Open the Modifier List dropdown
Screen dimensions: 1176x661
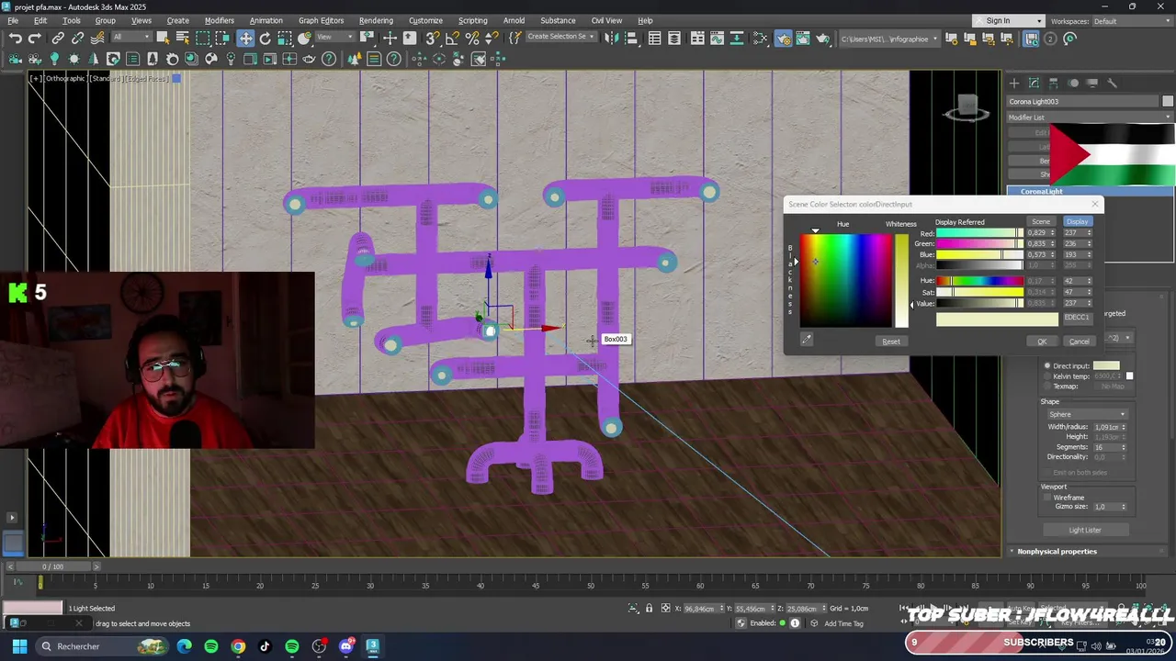click(1090, 118)
